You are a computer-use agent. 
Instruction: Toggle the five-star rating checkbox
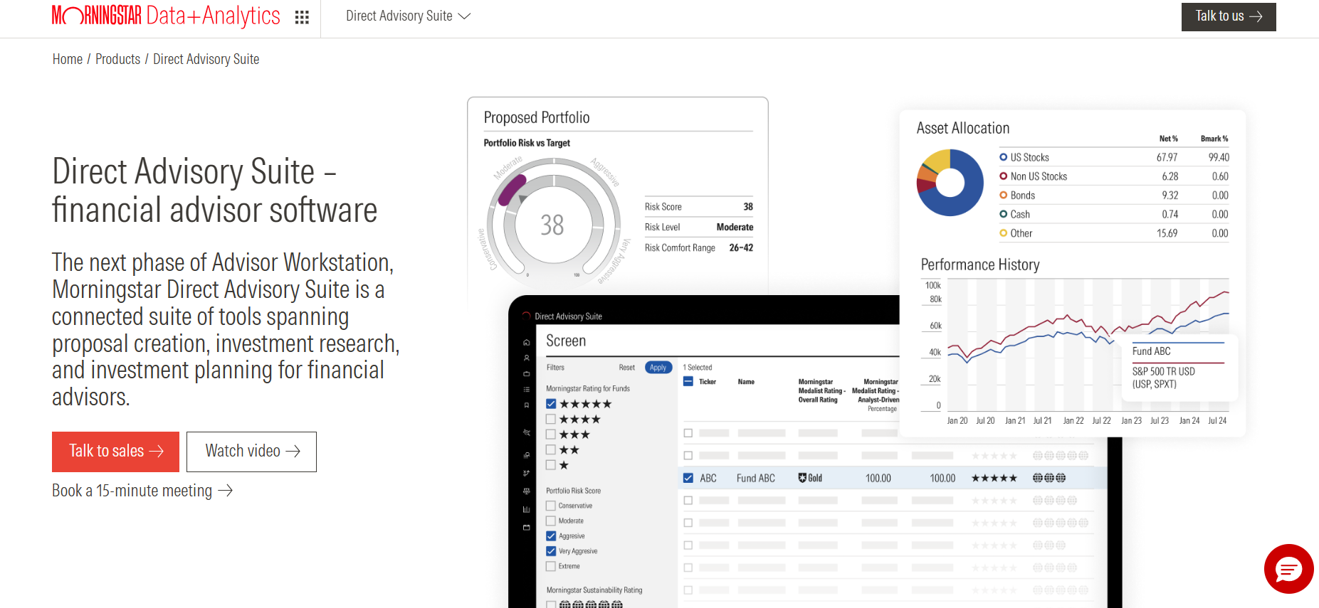(551, 404)
